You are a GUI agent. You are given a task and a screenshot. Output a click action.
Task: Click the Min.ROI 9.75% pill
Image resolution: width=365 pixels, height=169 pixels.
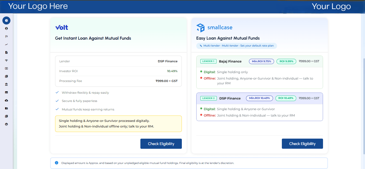point(262,61)
